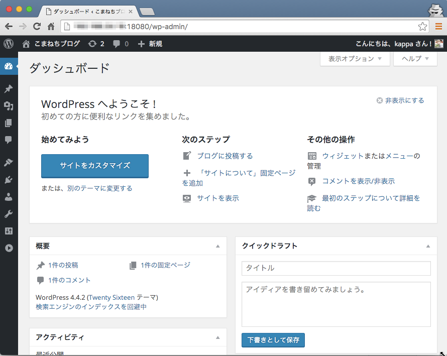Bookmark page with star icon
447x356 pixels.
tap(422, 27)
